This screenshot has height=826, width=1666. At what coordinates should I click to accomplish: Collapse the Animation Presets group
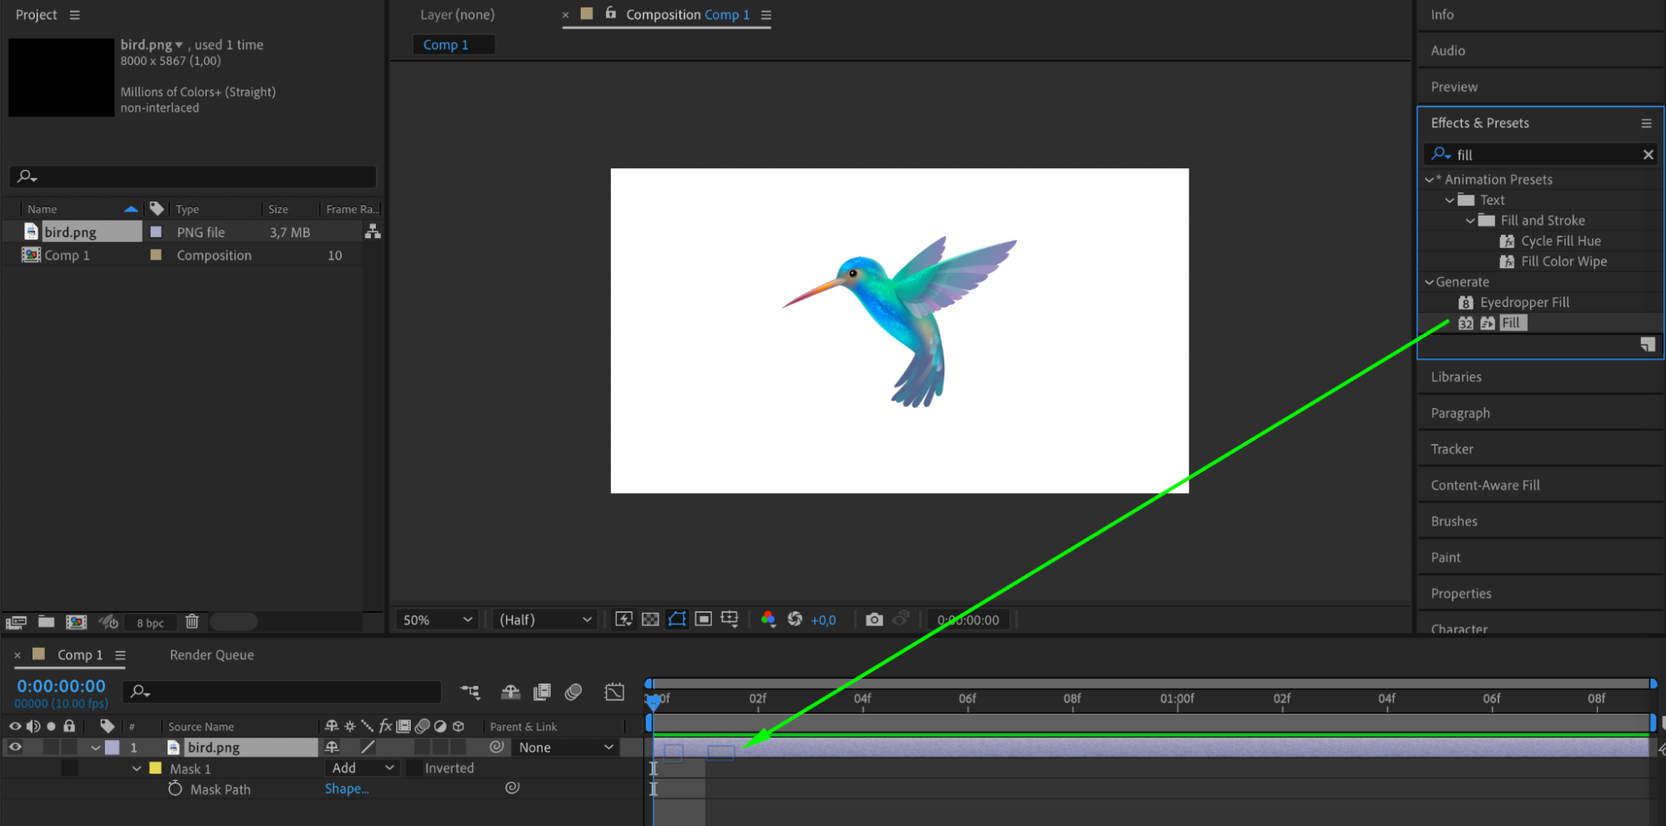[x=1429, y=179]
